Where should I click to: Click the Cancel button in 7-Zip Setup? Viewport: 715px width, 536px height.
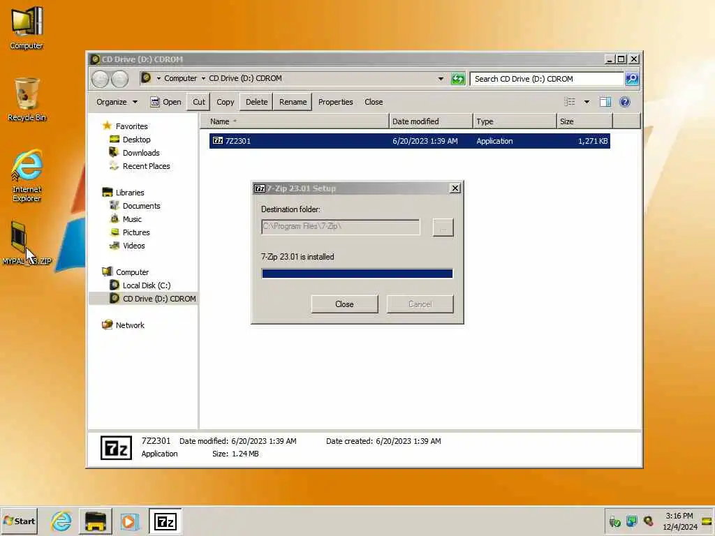pos(420,304)
